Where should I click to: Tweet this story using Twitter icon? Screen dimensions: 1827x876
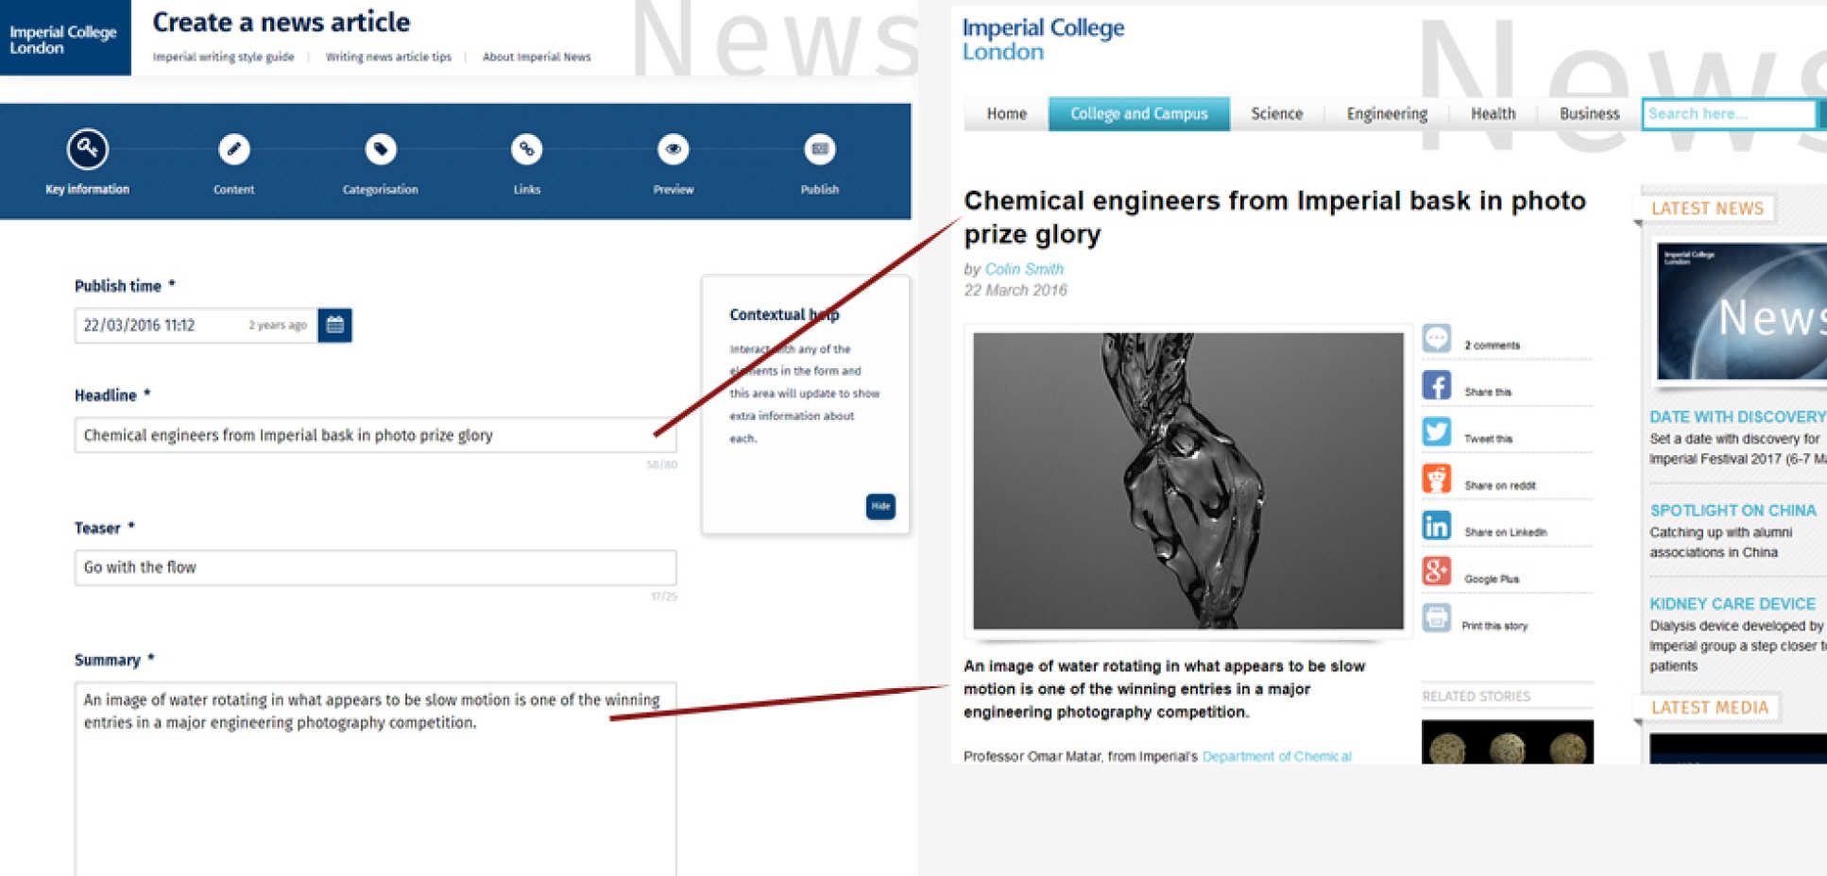click(1436, 431)
